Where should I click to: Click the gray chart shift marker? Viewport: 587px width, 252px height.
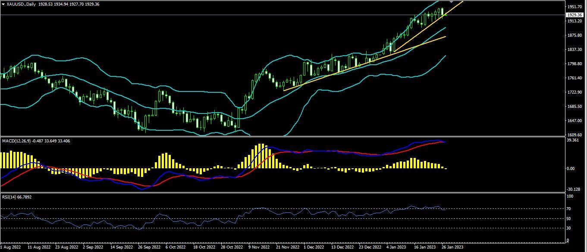451,2
